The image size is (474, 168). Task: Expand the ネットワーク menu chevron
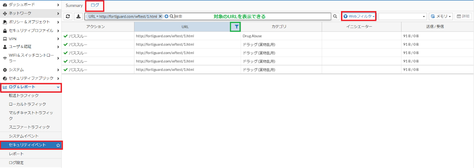(x=58, y=14)
